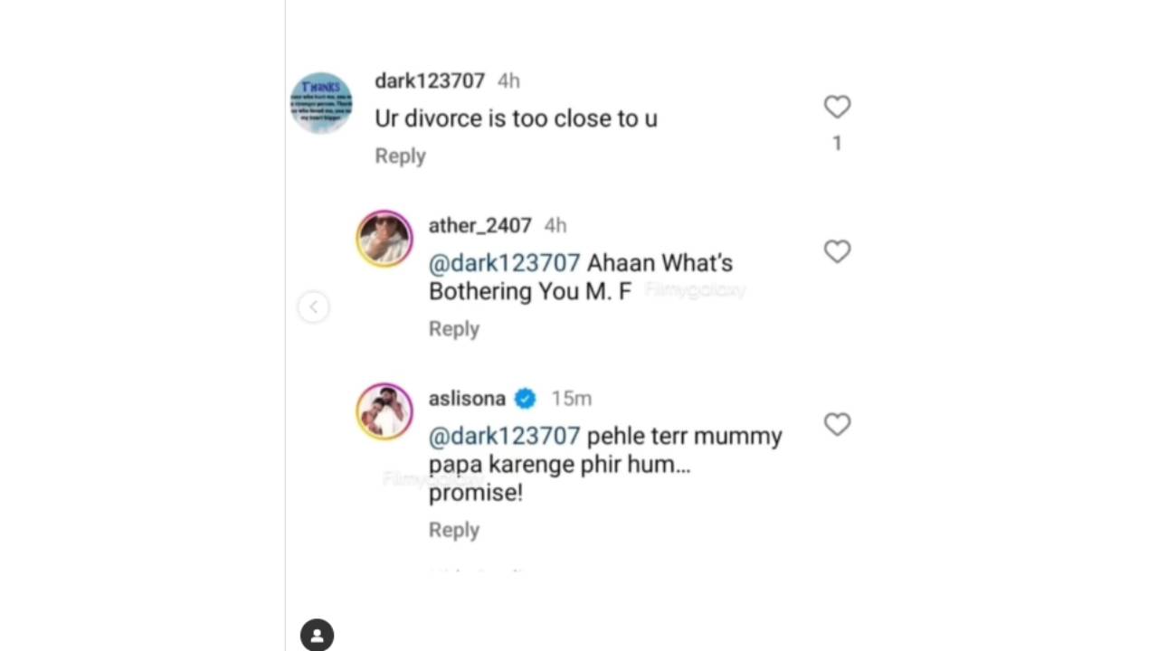Go back with the left chevron arrow
Viewport: 1158px width, 651px height.
click(x=313, y=307)
